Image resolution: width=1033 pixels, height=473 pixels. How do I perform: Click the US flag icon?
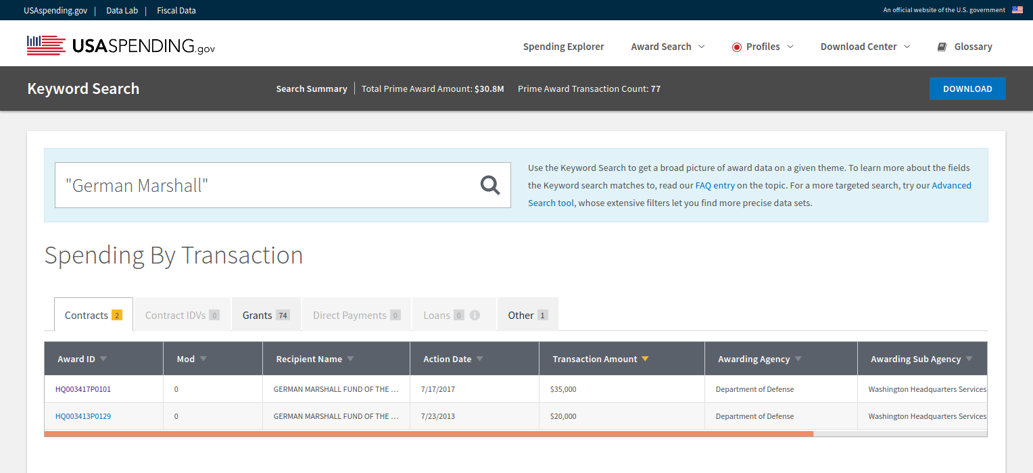pyautogui.click(x=1017, y=10)
